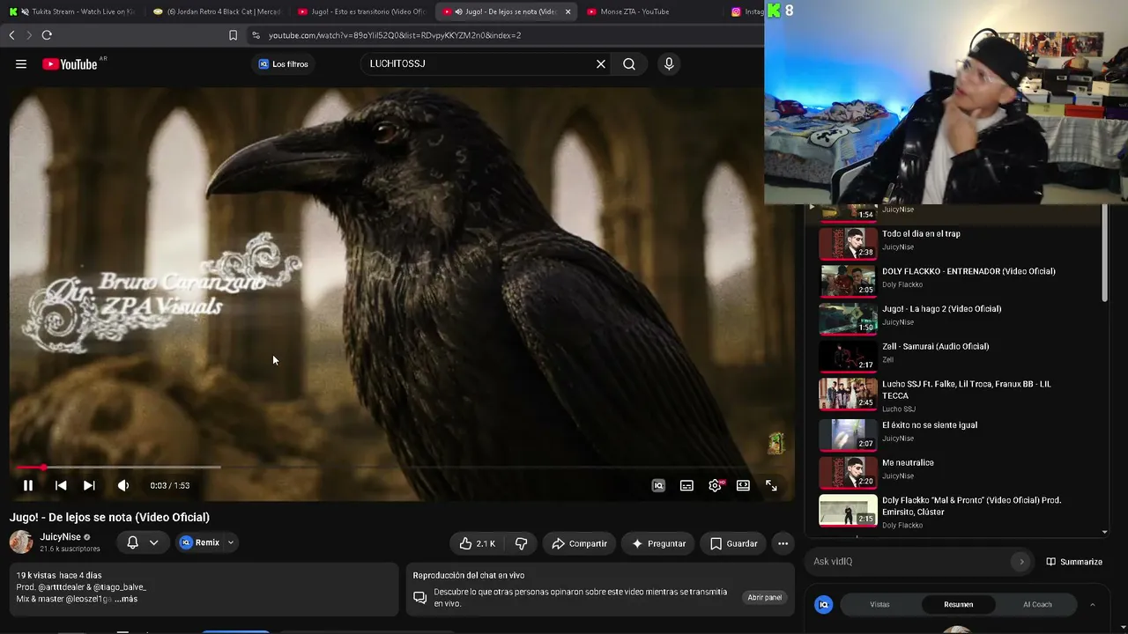Open the player settings gear

(x=715, y=485)
